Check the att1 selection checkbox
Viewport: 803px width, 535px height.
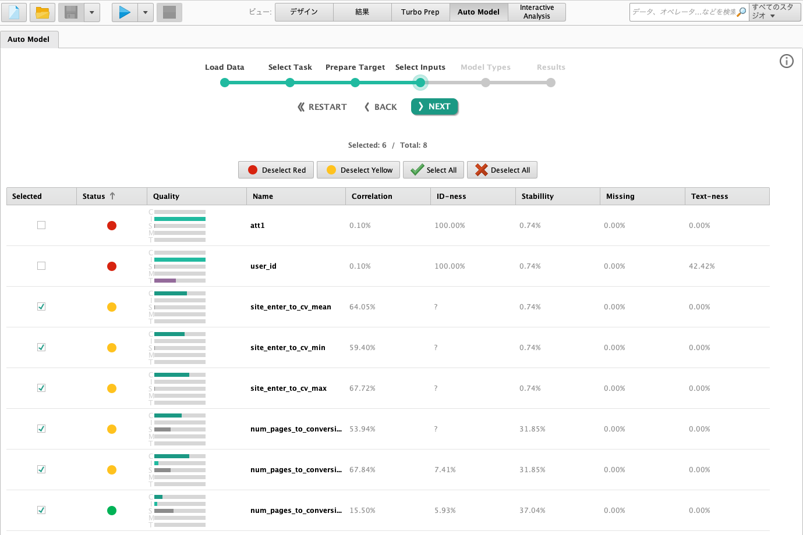coord(41,225)
